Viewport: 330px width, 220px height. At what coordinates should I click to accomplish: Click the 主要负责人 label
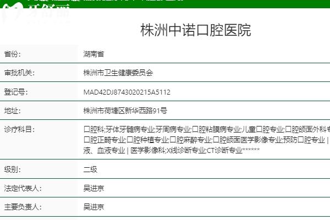(x=23, y=207)
